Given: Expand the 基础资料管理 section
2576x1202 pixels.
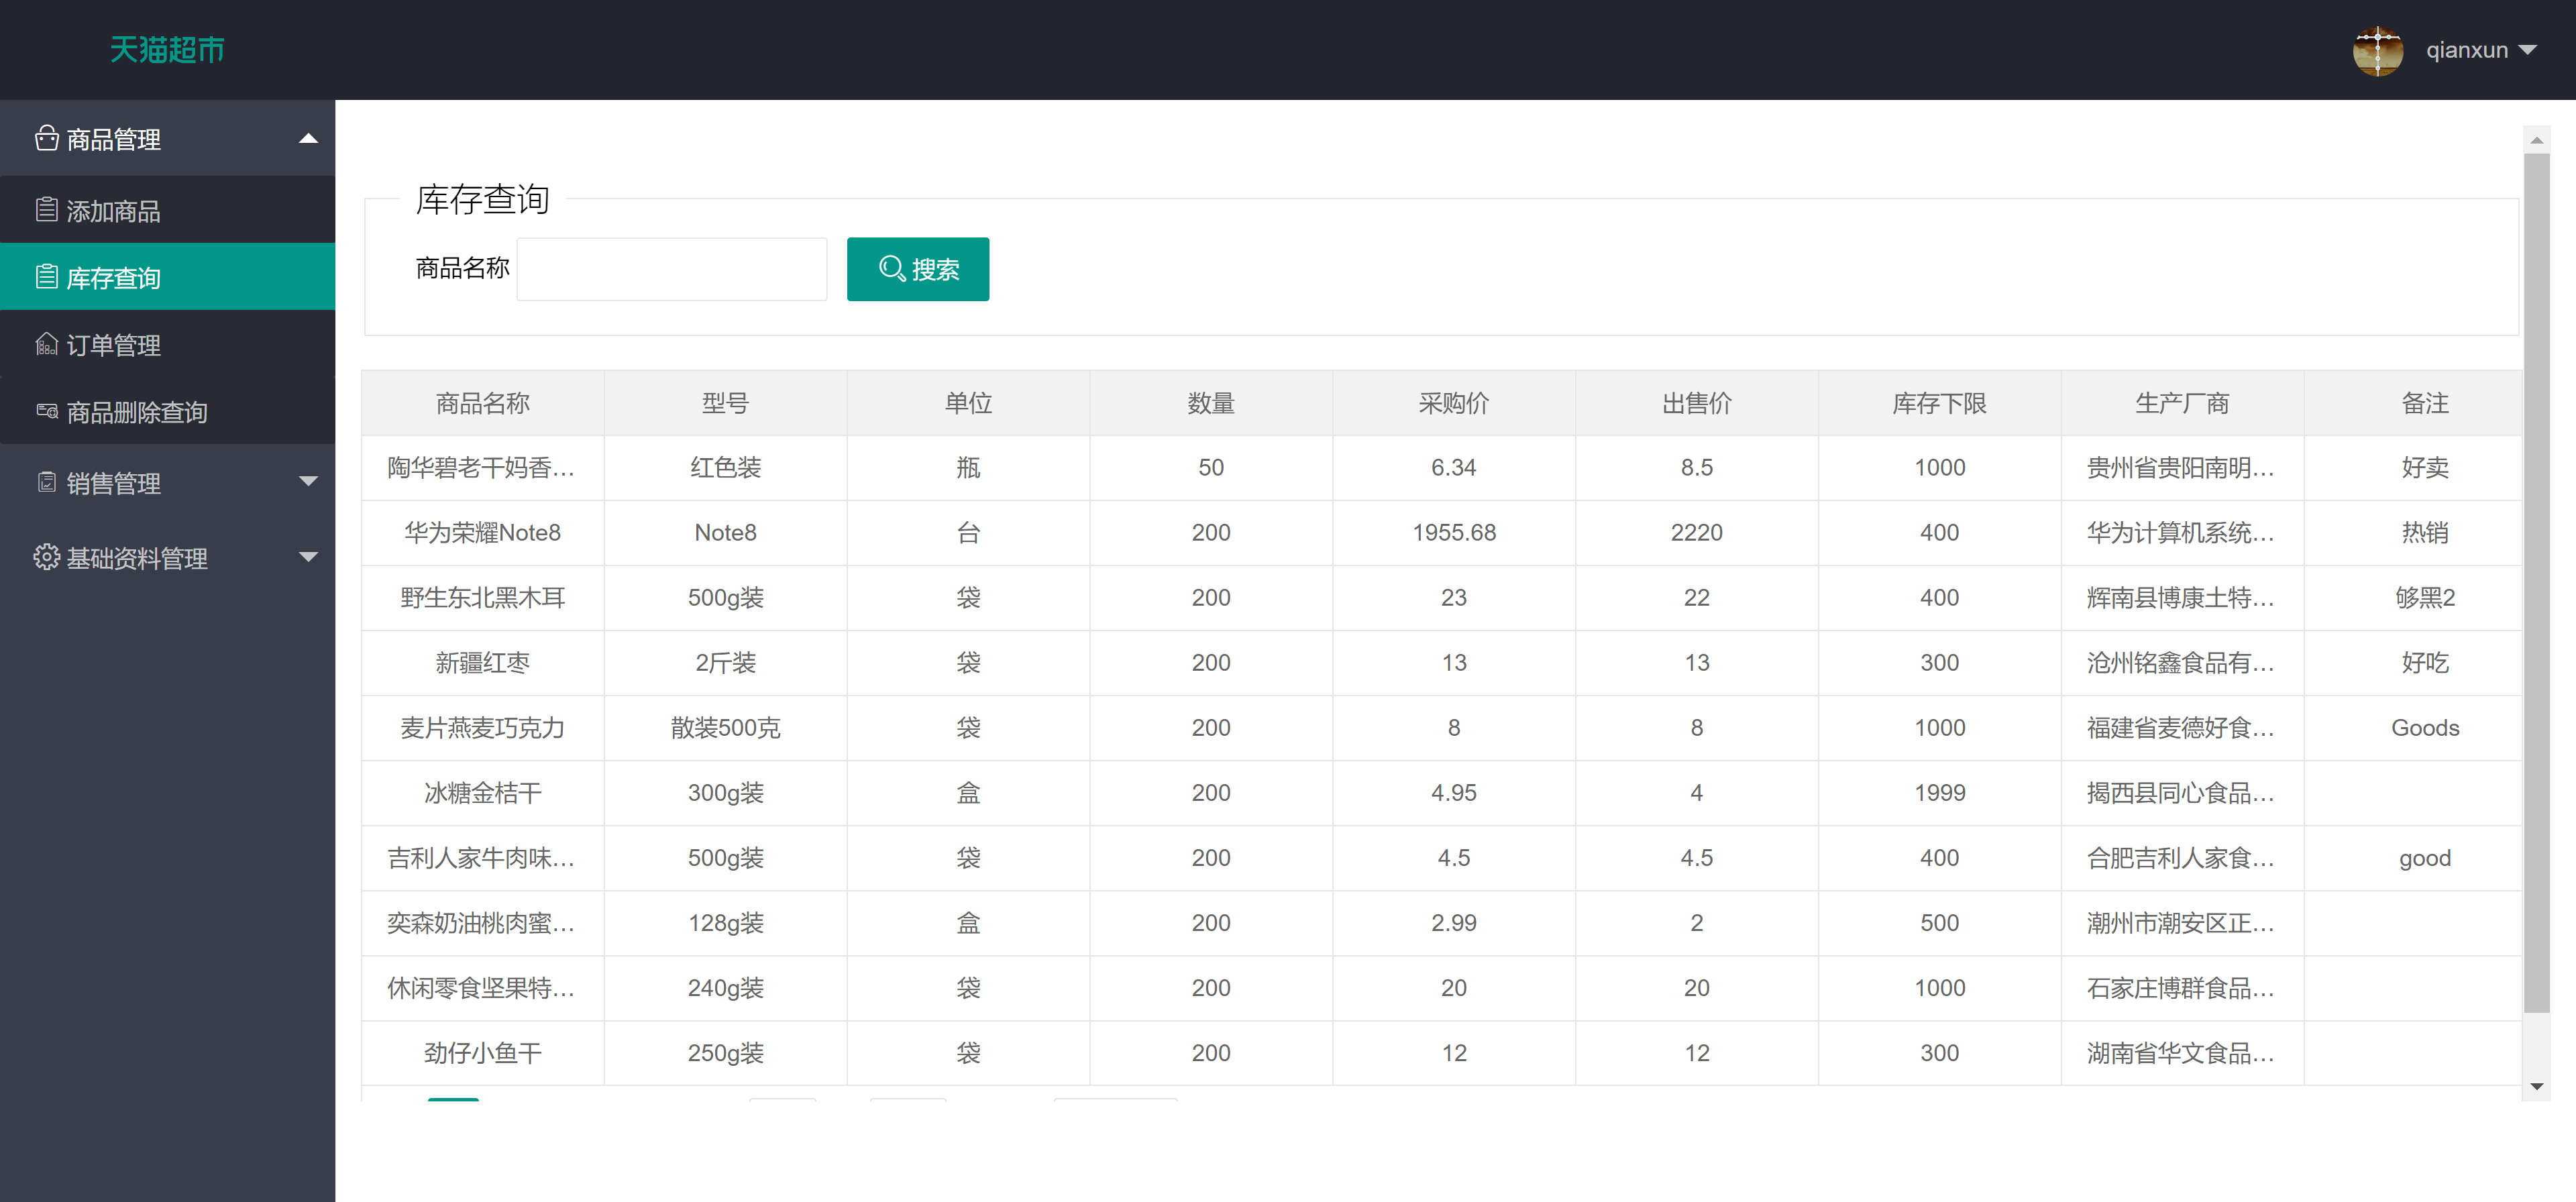Looking at the screenshot, I should 308,558.
